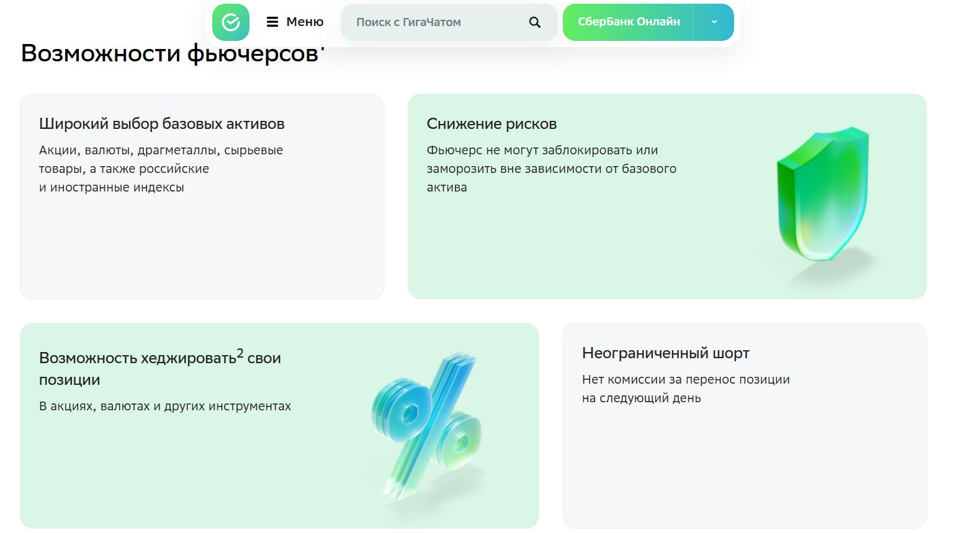Click the Поиск с ГигаЧатом search field

tap(434, 22)
